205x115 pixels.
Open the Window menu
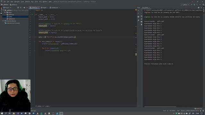45,2
